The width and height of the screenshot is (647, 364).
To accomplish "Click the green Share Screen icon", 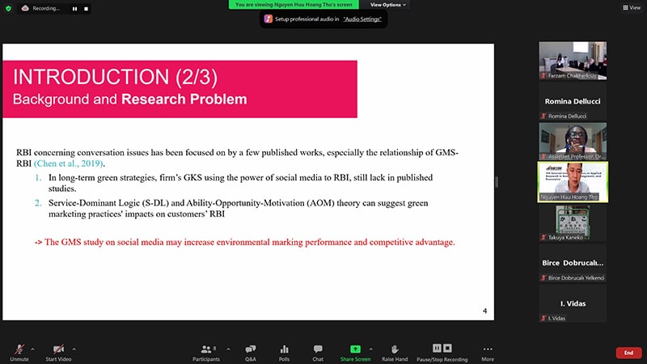I will pos(355,349).
